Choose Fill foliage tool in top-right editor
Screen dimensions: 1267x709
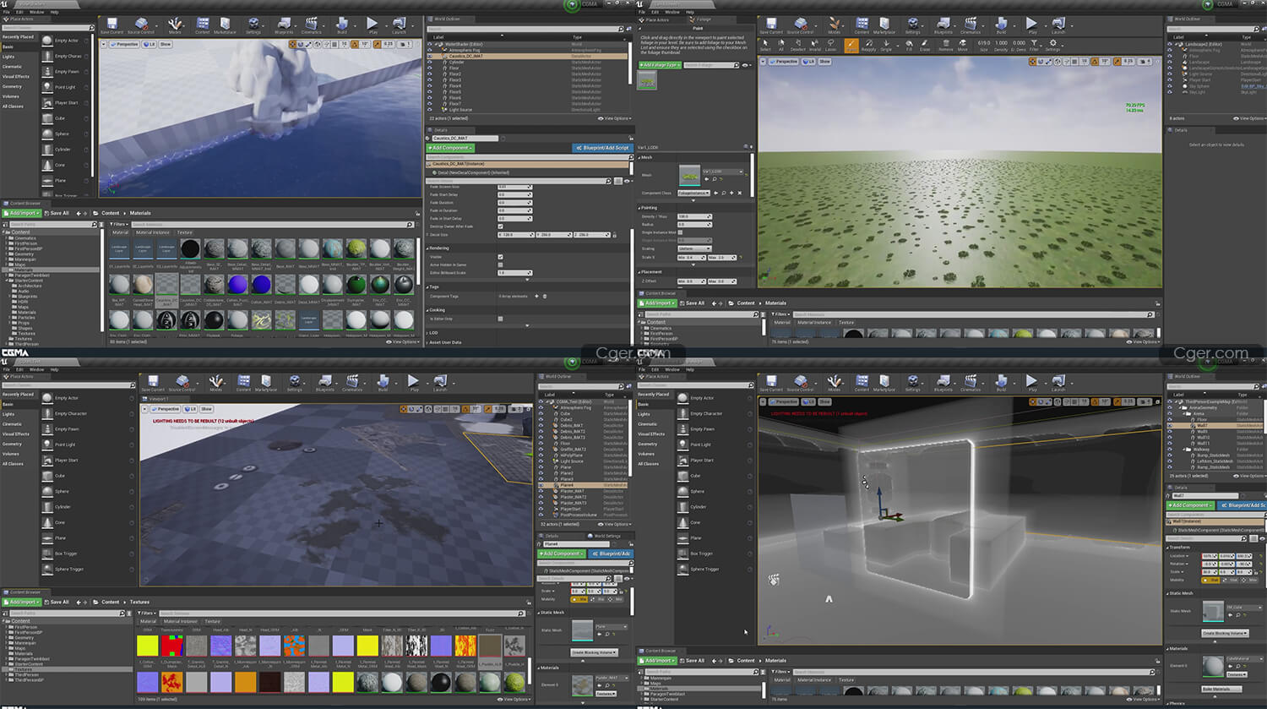click(x=909, y=45)
